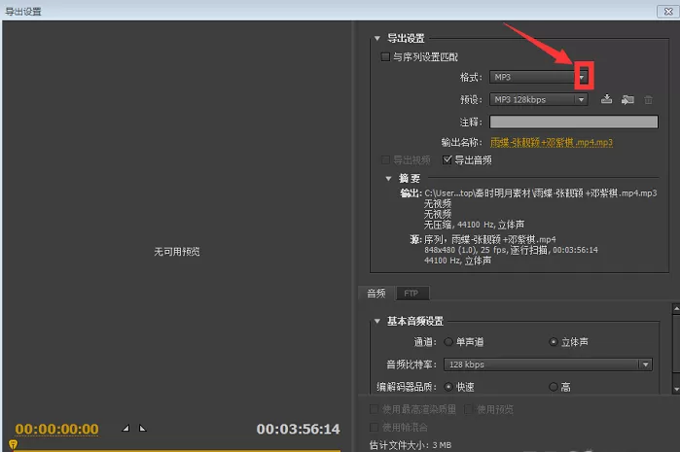The height and width of the screenshot is (452, 680).
Task: Open the preset dropdown MP3 128kbps
Action: click(539, 100)
